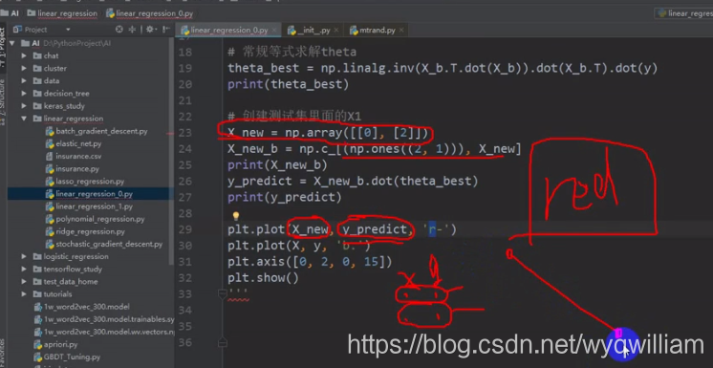Screen dimensions: 713x368
Task: Click the theta_best assignment on line 19
Action: [443, 68]
